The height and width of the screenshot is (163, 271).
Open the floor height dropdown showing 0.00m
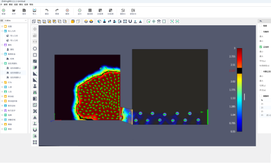click(15, 21)
